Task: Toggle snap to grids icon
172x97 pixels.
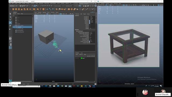Action: pos(42,6)
